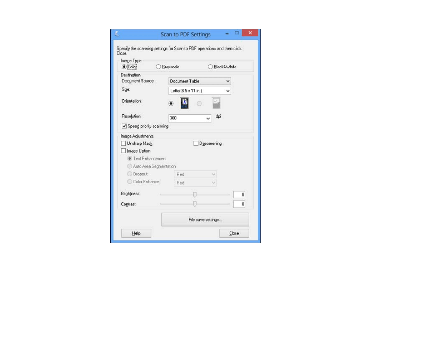Click the Epson Scan app icon in title bar

point(117,34)
